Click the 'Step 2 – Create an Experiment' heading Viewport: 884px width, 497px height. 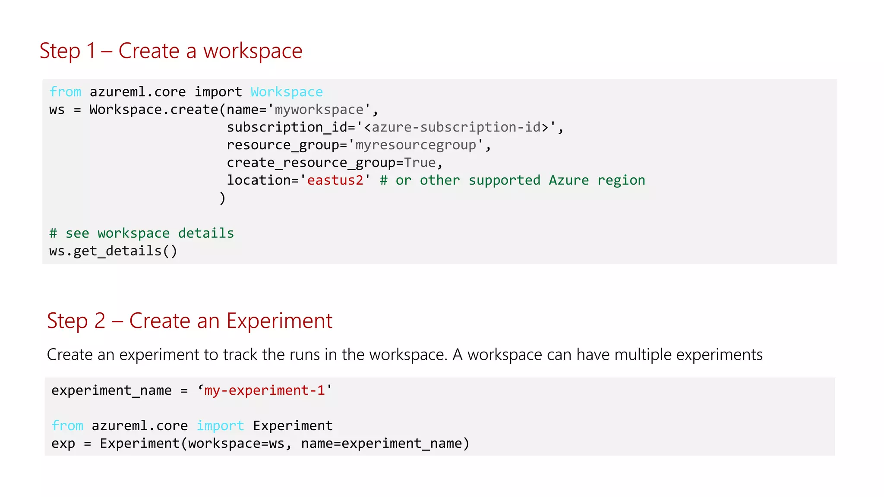(189, 321)
